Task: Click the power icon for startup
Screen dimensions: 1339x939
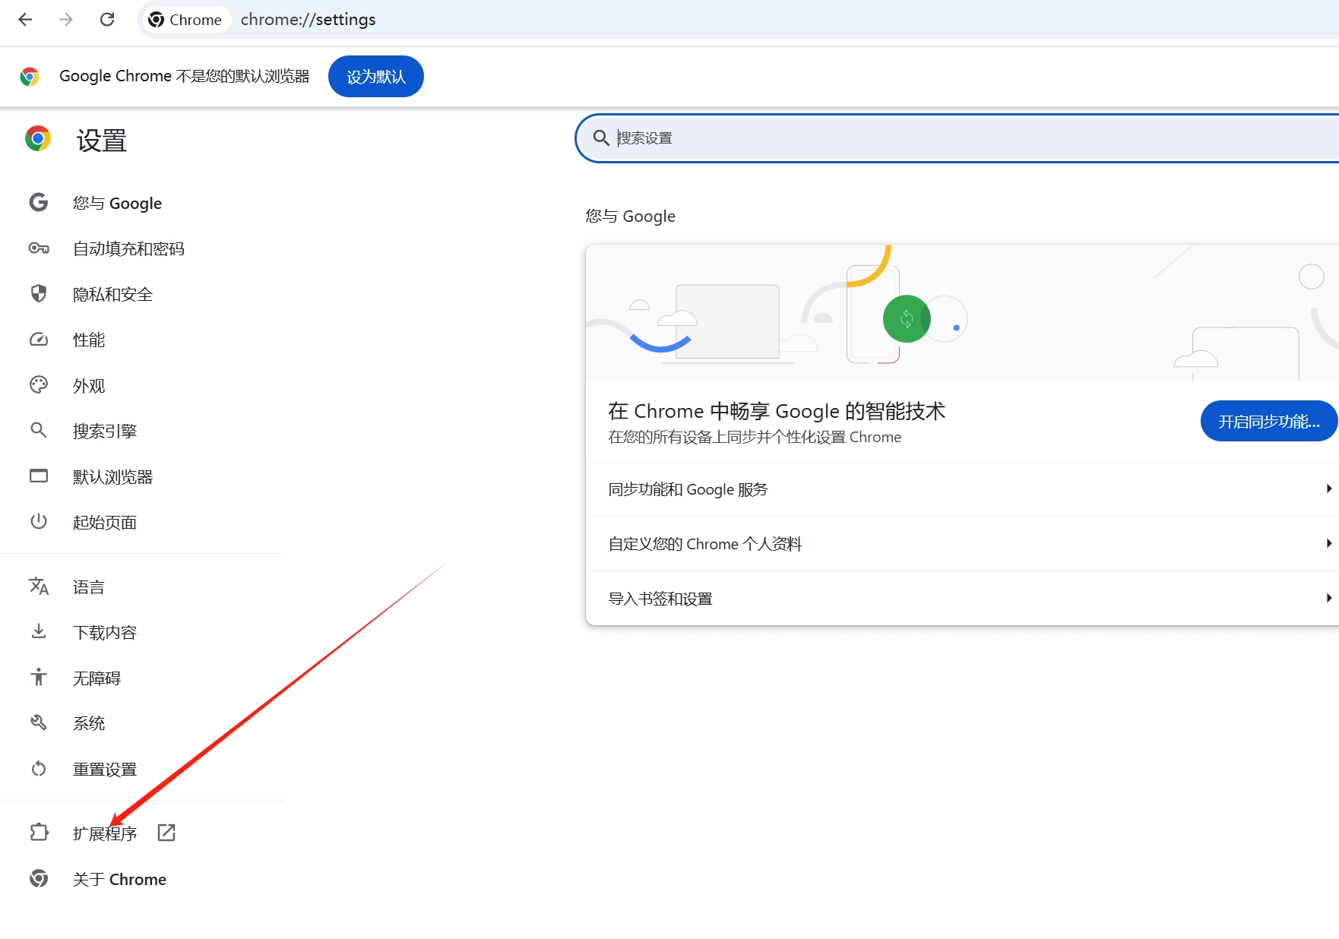Action: tap(39, 522)
